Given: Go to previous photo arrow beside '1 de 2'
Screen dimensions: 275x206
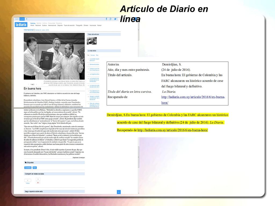Looking at the screenshot, I should (x=28, y=84).
